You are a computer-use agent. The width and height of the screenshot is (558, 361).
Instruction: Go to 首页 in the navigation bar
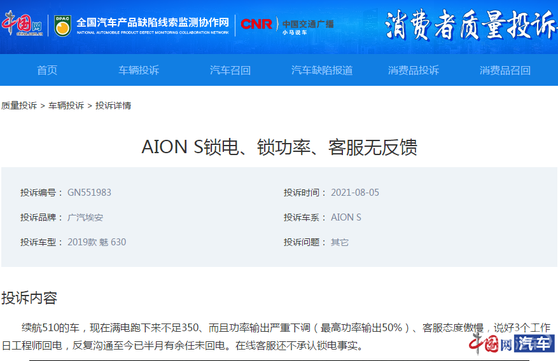click(47, 71)
